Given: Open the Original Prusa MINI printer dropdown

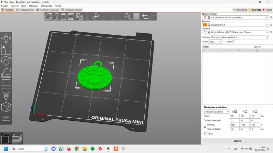Looking at the screenshot, I should click(x=235, y=32).
